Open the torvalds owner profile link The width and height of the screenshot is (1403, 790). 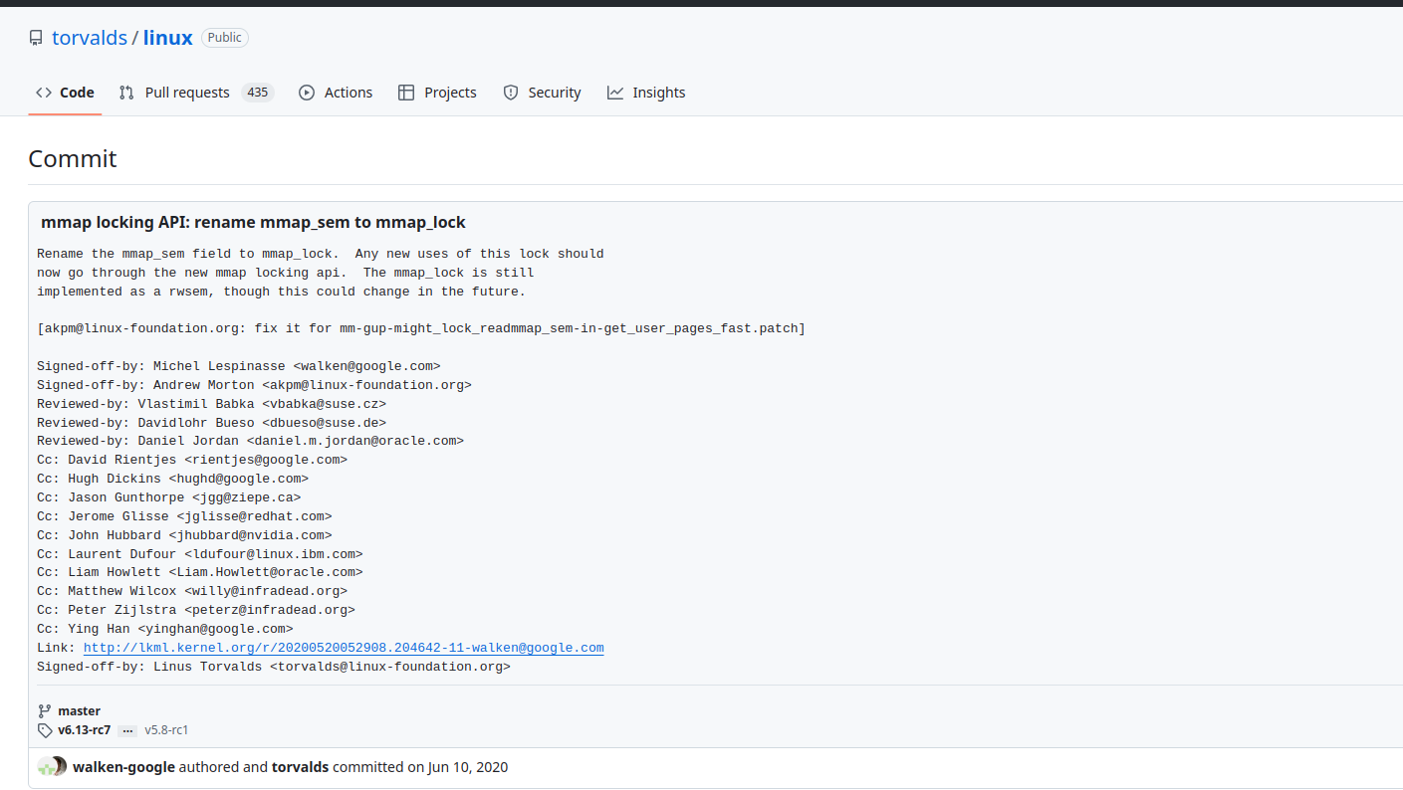click(x=90, y=38)
